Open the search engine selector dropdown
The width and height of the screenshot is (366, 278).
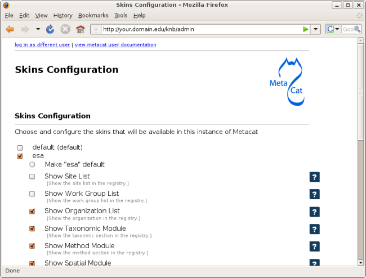click(x=333, y=29)
